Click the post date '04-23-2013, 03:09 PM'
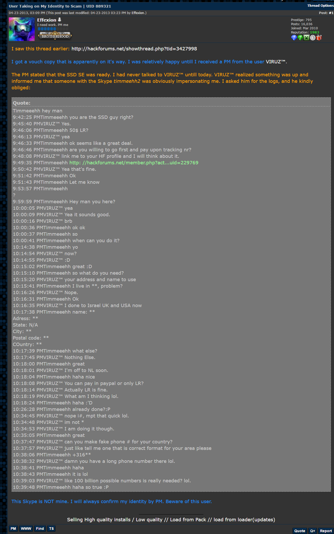 click(x=27, y=13)
